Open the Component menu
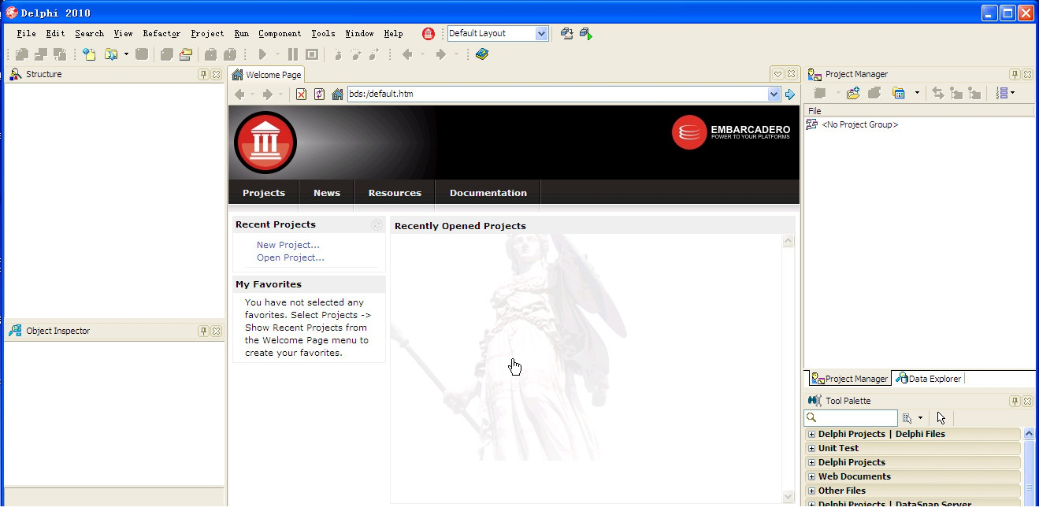Screen dimensions: 1039x526 point(280,34)
